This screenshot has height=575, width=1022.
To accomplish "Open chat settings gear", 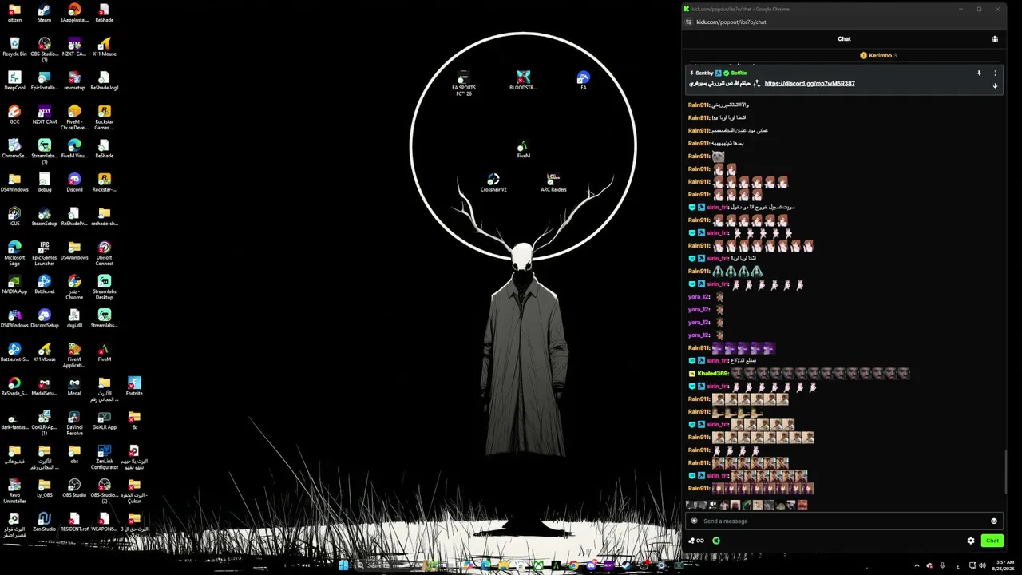I will coord(971,541).
